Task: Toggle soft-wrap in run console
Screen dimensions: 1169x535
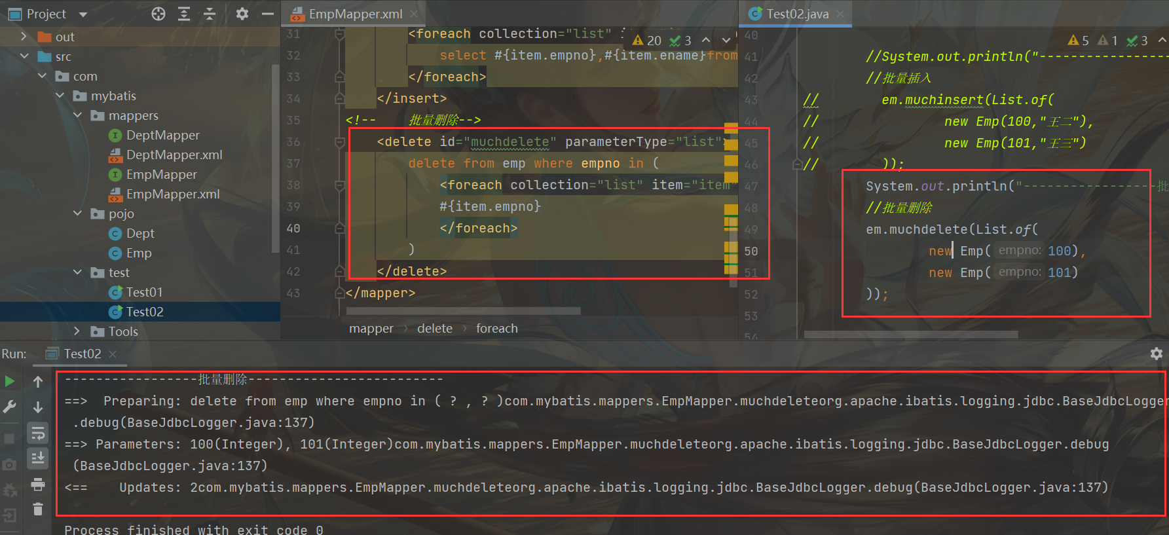Action: (38, 432)
